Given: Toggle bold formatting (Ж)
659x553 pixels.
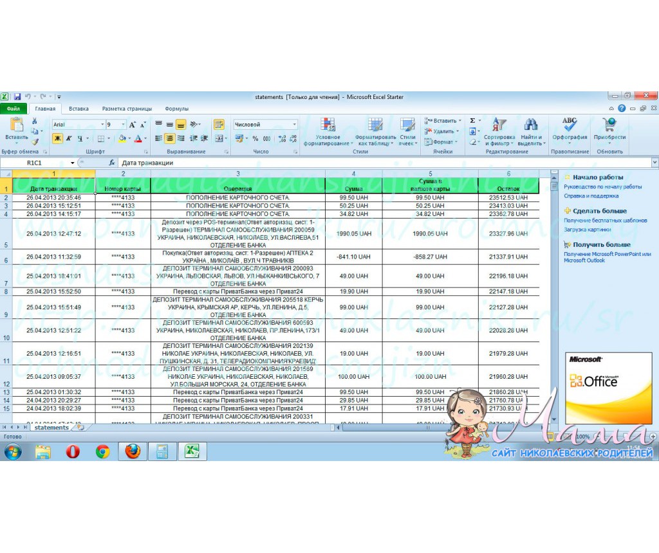Looking at the screenshot, I should tap(57, 138).
